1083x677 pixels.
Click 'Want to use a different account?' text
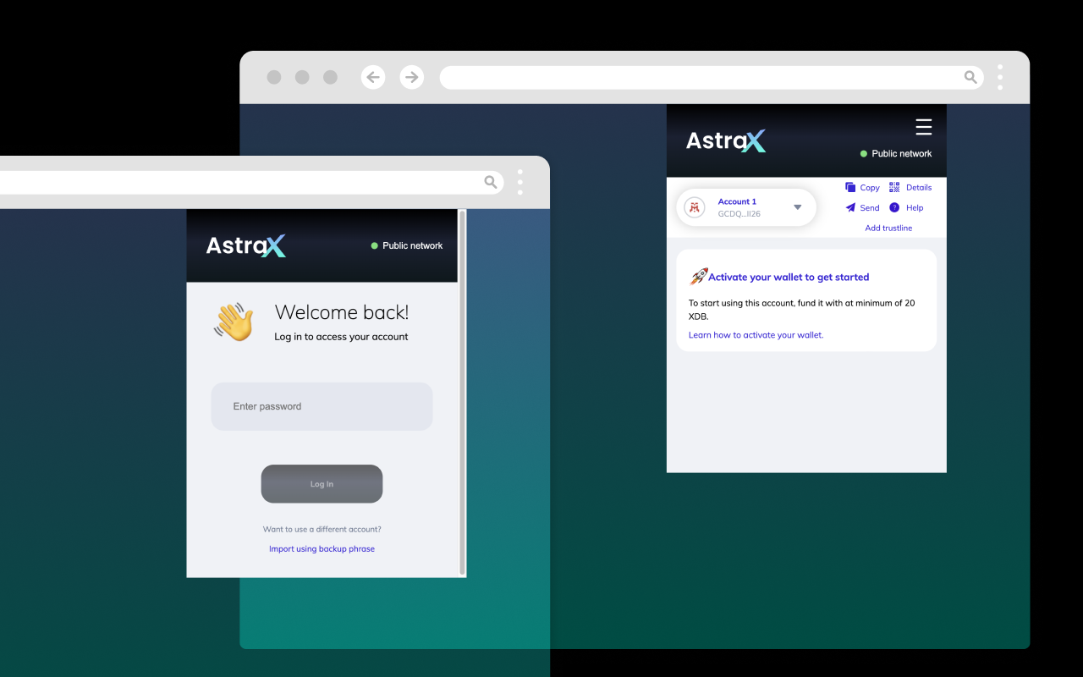point(322,530)
